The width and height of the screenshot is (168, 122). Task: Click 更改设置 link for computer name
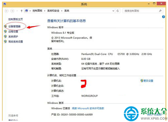(x=148, y=81)
